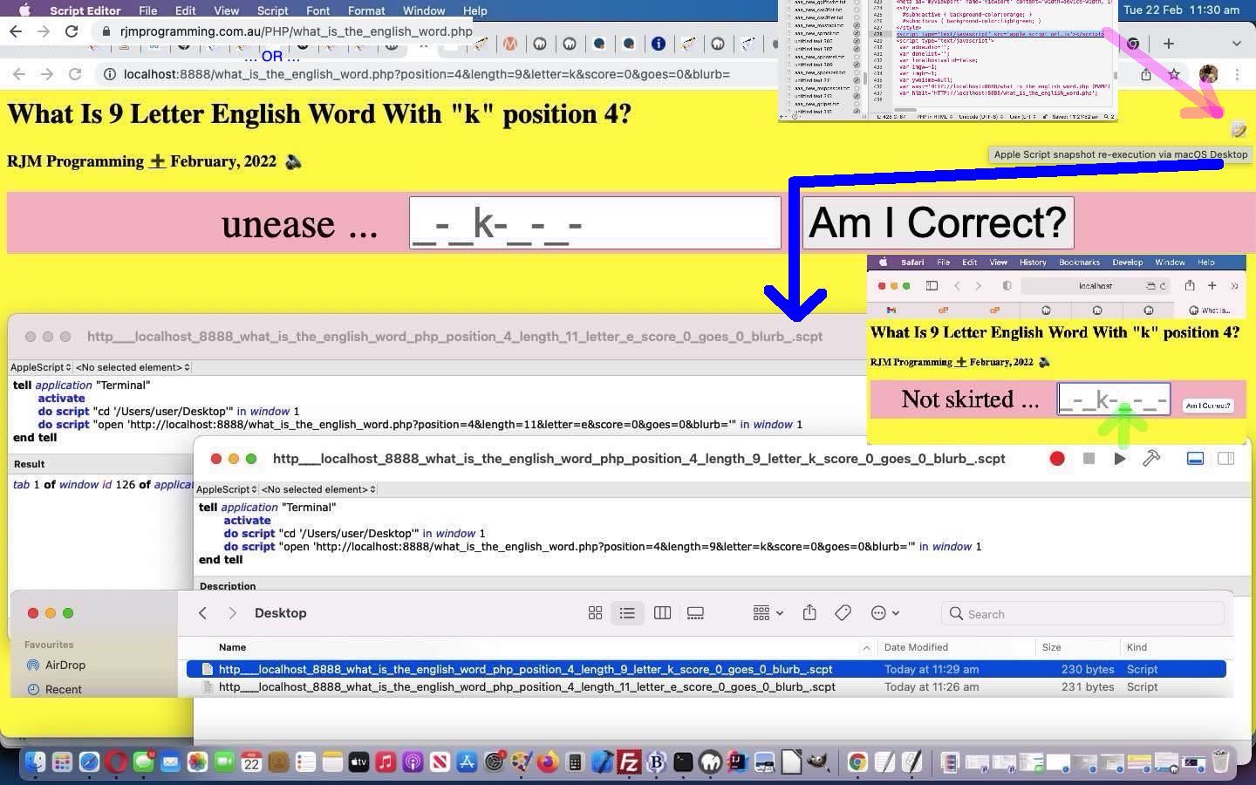Screen dimensions: 1256x785
Task: Stop the running script
Action: point(1089,459)
